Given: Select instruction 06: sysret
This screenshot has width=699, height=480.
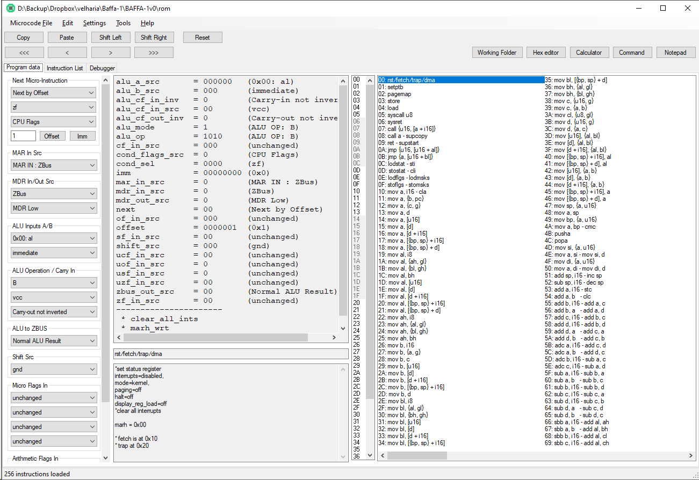Looking at the screenshot, I should coord(390,122).
